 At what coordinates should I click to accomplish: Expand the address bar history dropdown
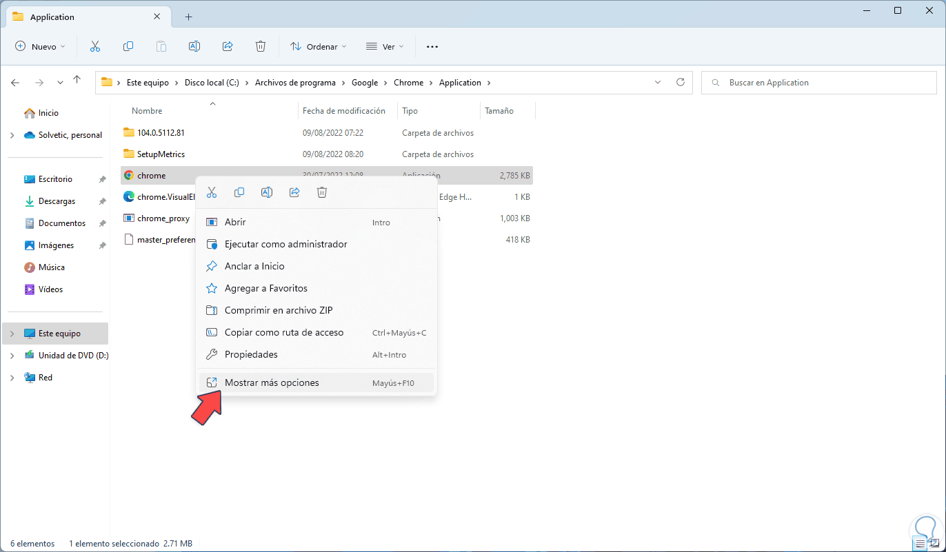(658, 82)
